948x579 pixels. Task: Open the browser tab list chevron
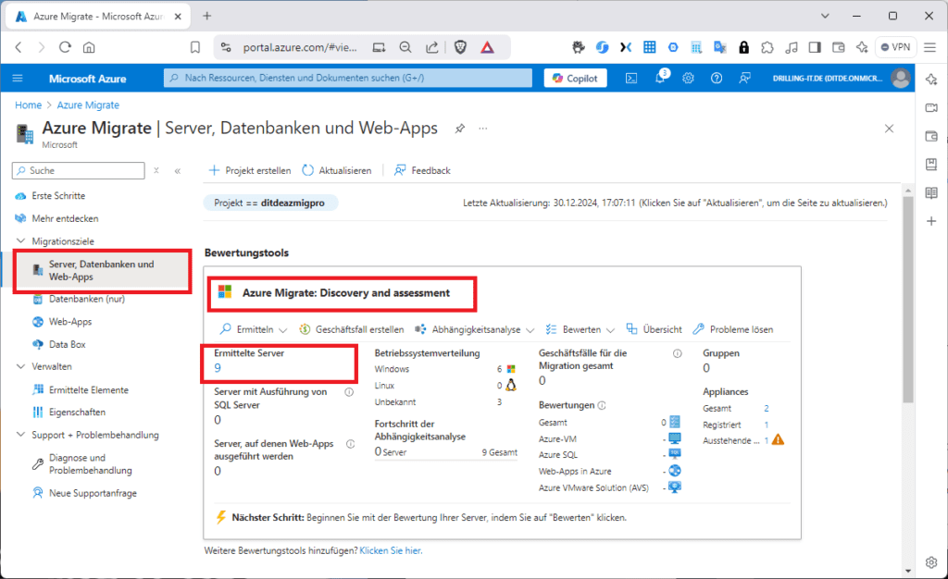(x=825, y=17)
